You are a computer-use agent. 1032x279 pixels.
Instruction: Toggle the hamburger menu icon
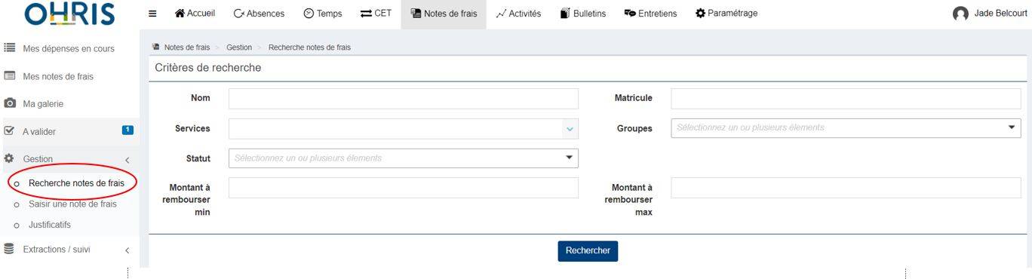pyautogui.click(x=152, y=14)
